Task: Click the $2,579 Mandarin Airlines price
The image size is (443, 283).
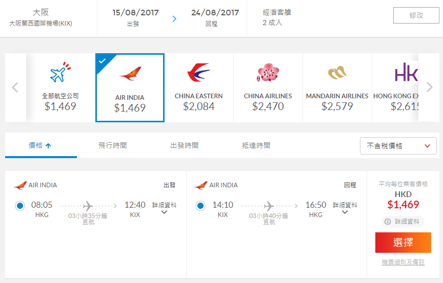Action: pos(337,106)
